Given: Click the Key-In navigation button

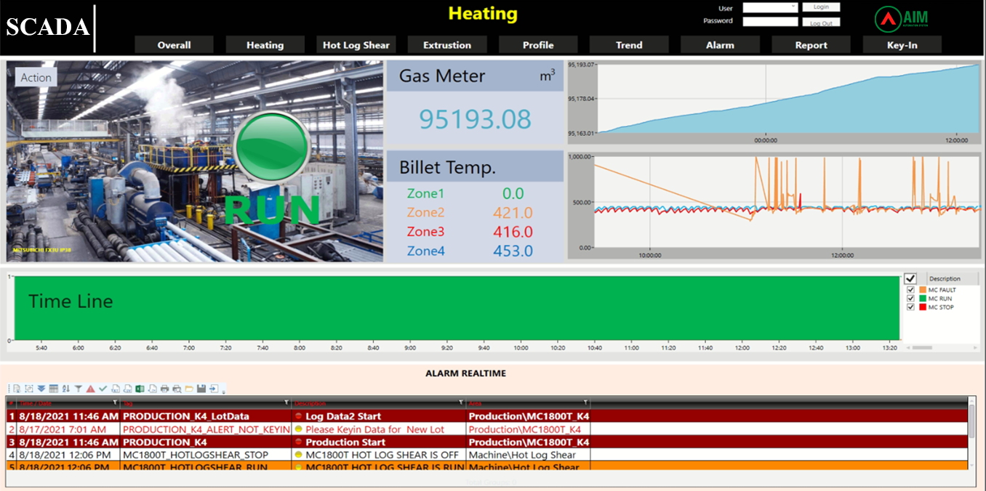Looking at the screenshot, I should (x=902, y=45).
